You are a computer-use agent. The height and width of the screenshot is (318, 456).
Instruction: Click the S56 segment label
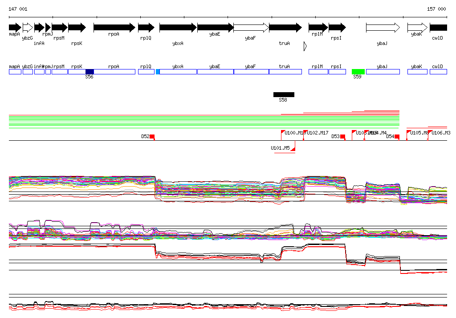coord(89,77)
